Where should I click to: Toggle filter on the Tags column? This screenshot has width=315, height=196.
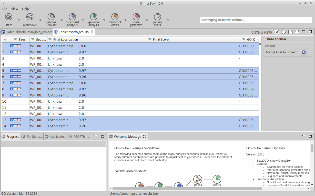[x=15, y=40]
